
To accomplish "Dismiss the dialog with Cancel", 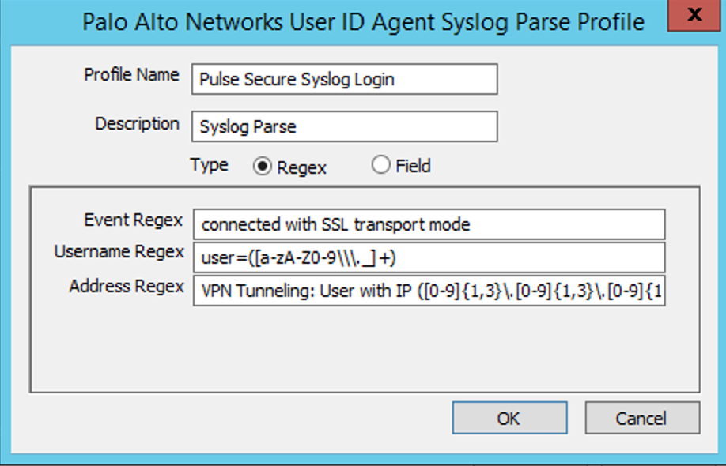I will 642,418.
